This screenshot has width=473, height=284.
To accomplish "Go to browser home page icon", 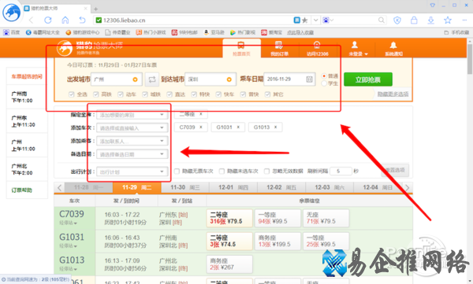I will tap(65, 20).
